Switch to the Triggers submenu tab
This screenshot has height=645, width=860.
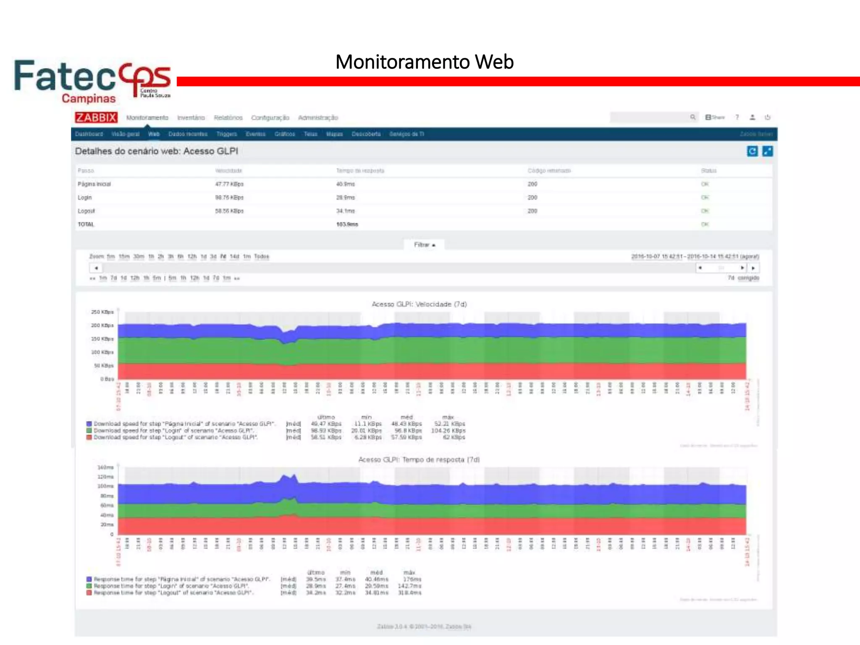pos(227,134)
